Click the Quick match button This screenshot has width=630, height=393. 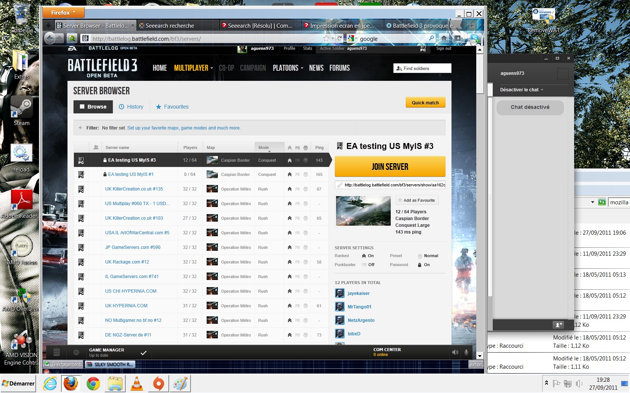point(426,103)
